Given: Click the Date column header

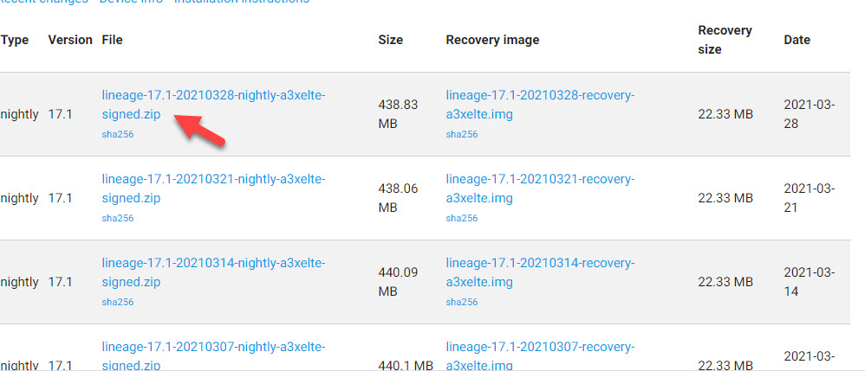Looking at the screenshot, I should pyautogui.click(x=797, y=40).
